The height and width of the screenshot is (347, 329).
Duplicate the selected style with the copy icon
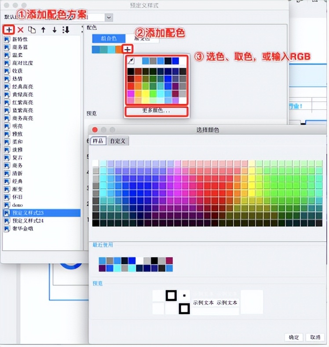pyautogui.click(x=32, y=30)
